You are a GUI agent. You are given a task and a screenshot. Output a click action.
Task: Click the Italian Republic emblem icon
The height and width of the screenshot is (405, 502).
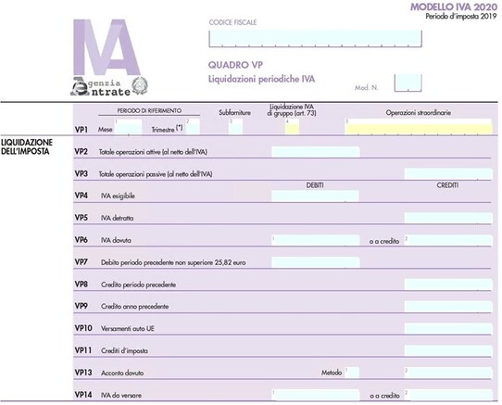coord(140,85)
